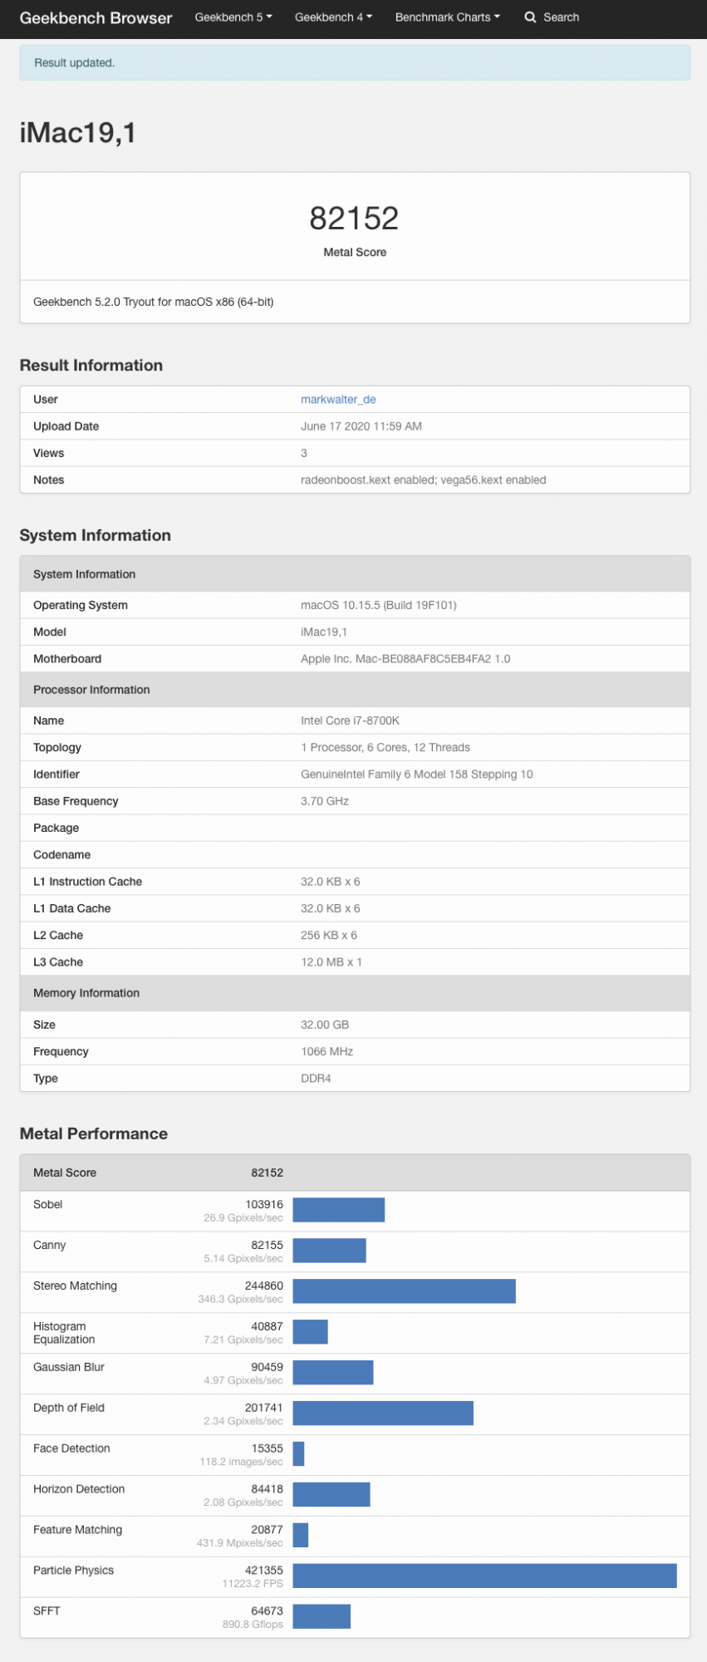Image resolution: width=707 pixels, height=1662 pixels.
Task: Click the Processor Information section header
Action: point(355,690)
